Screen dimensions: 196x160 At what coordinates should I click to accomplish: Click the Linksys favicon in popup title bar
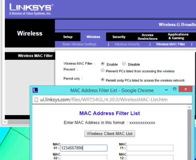pyautogui.click(x=35, y=90)
